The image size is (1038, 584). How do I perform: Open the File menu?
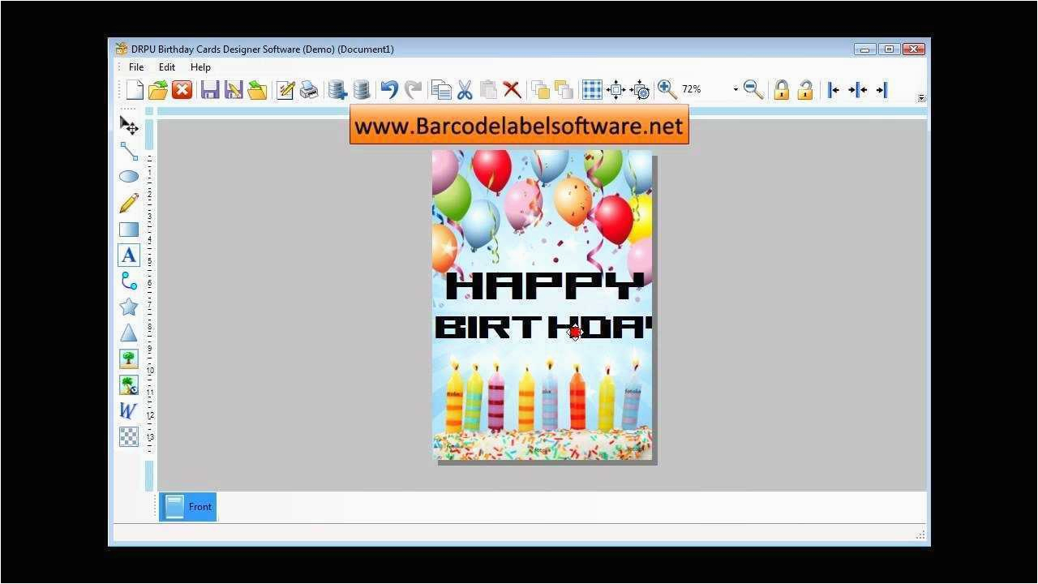click(x=136, y=67)
